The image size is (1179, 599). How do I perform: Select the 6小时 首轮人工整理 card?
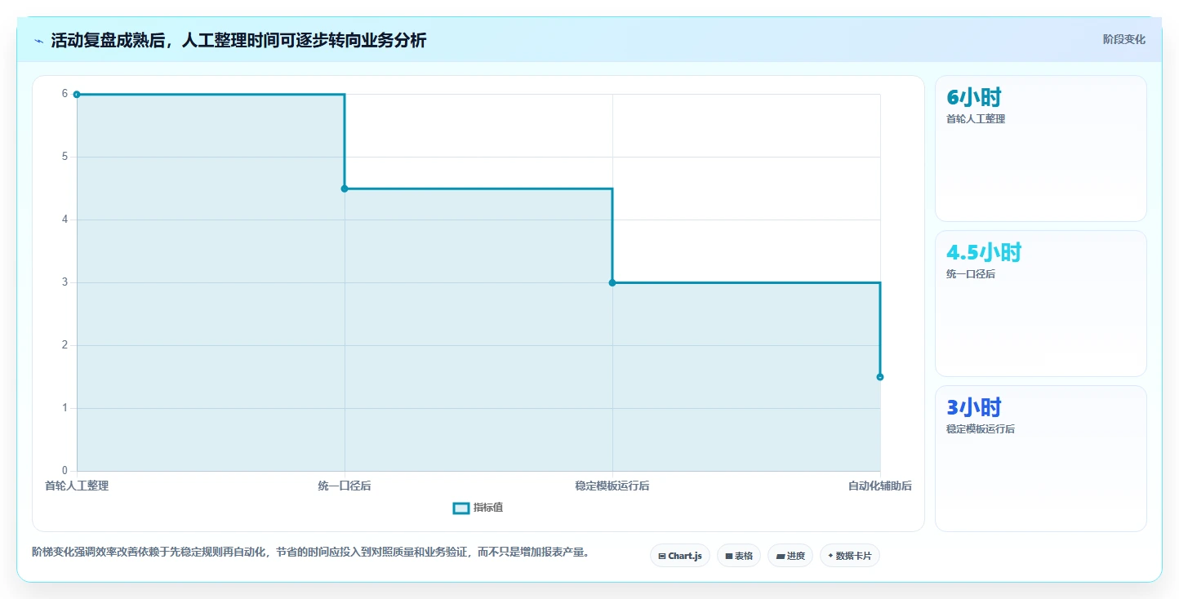pos(1041,149)
